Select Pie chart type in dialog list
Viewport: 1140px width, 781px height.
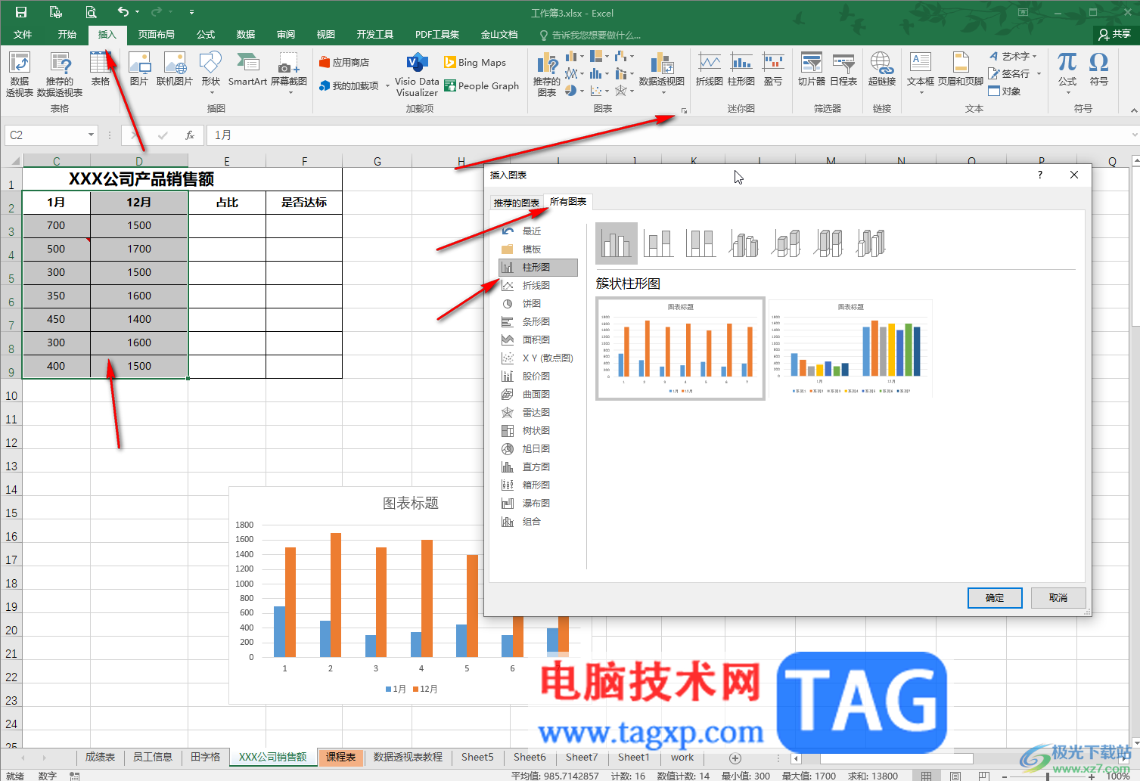coord(538,304)
